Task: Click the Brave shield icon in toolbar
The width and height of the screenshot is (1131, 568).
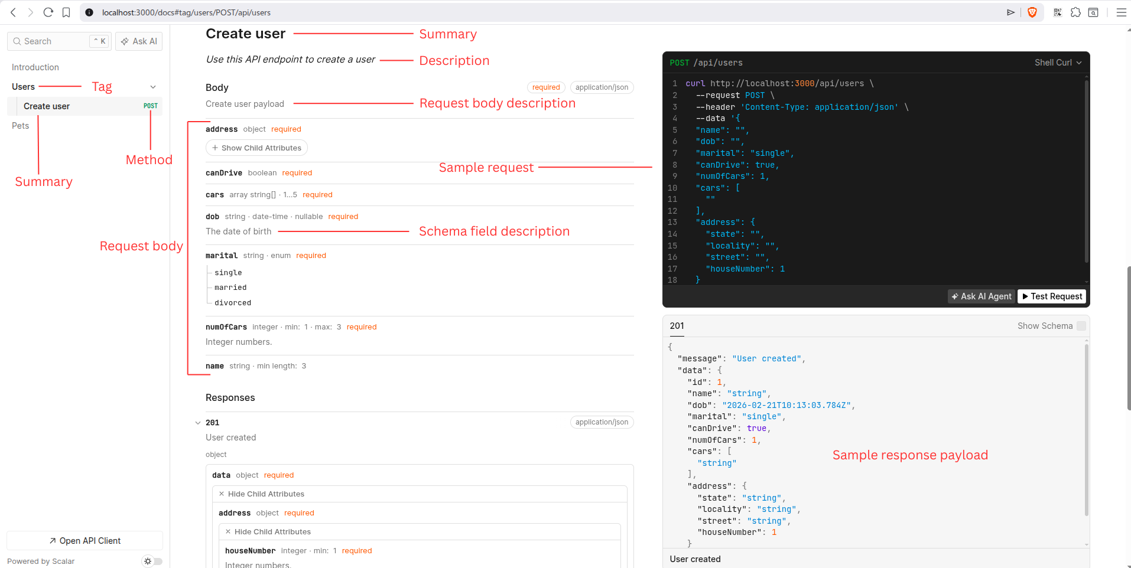Action: 1032,12
